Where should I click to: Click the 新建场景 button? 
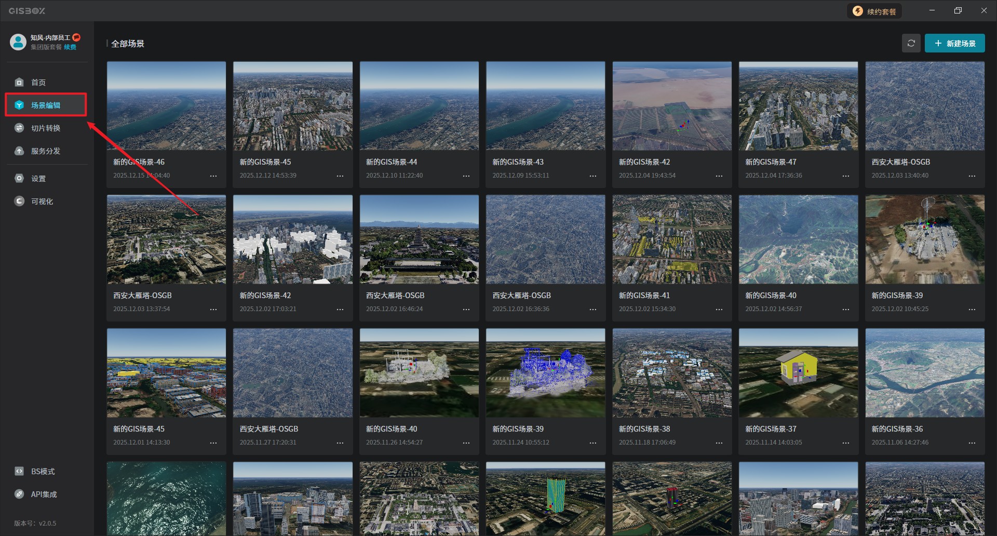954,43
